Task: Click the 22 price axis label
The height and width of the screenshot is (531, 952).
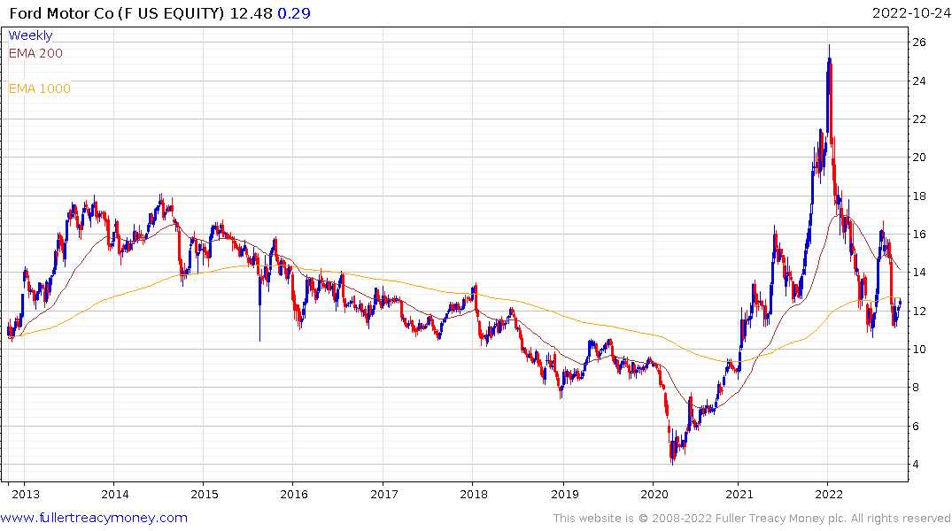Action: pos(919,119)
